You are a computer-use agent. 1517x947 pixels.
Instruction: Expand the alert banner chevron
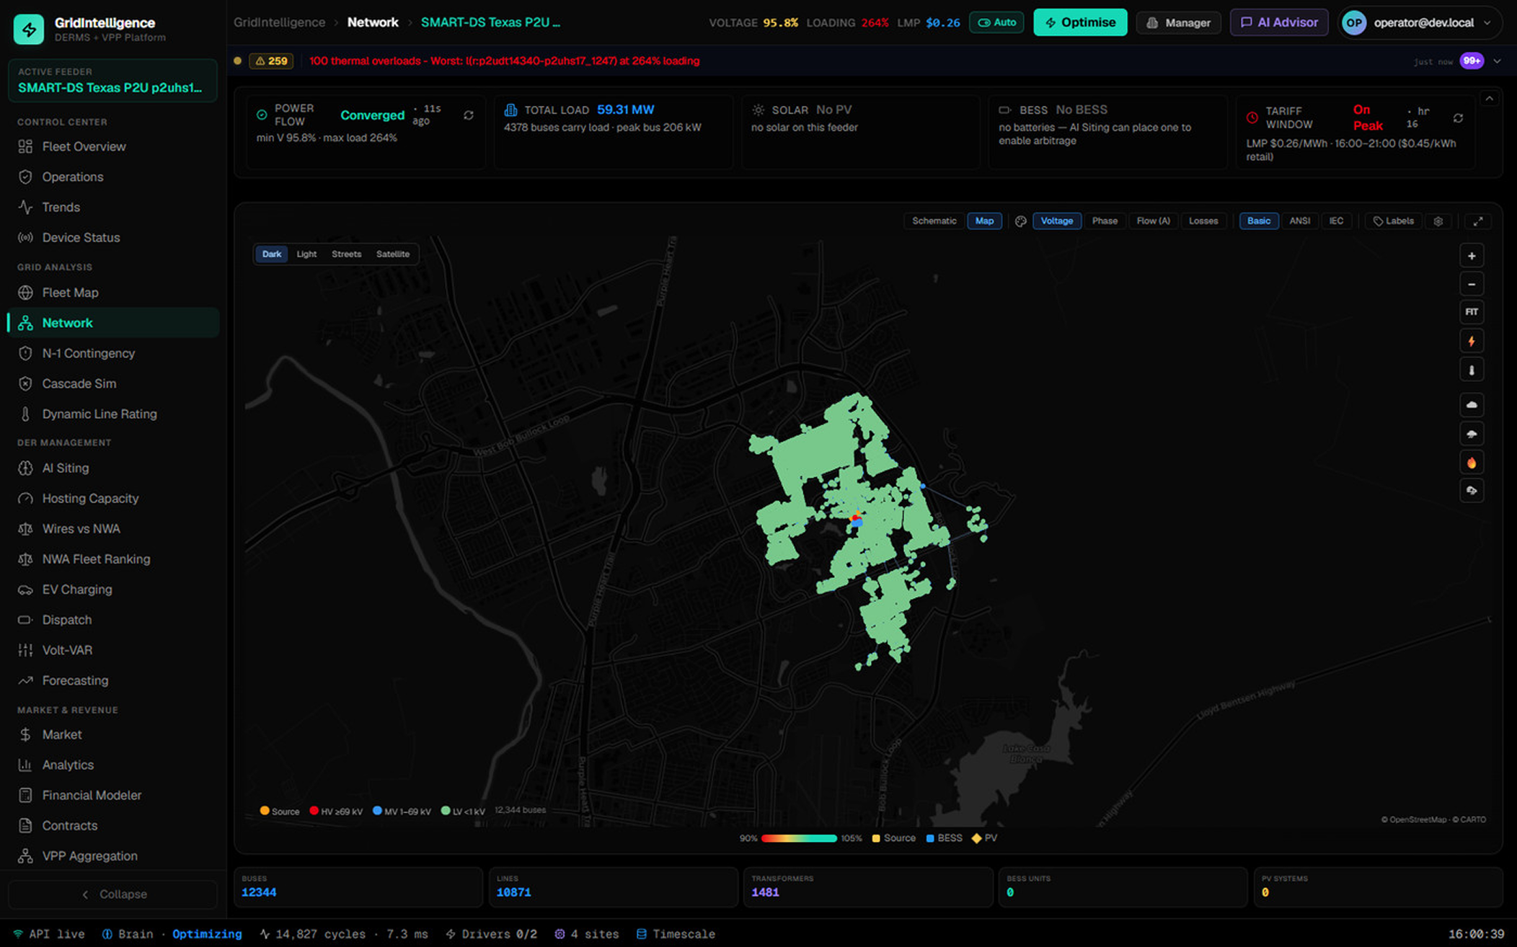(x=1498, y=61)
